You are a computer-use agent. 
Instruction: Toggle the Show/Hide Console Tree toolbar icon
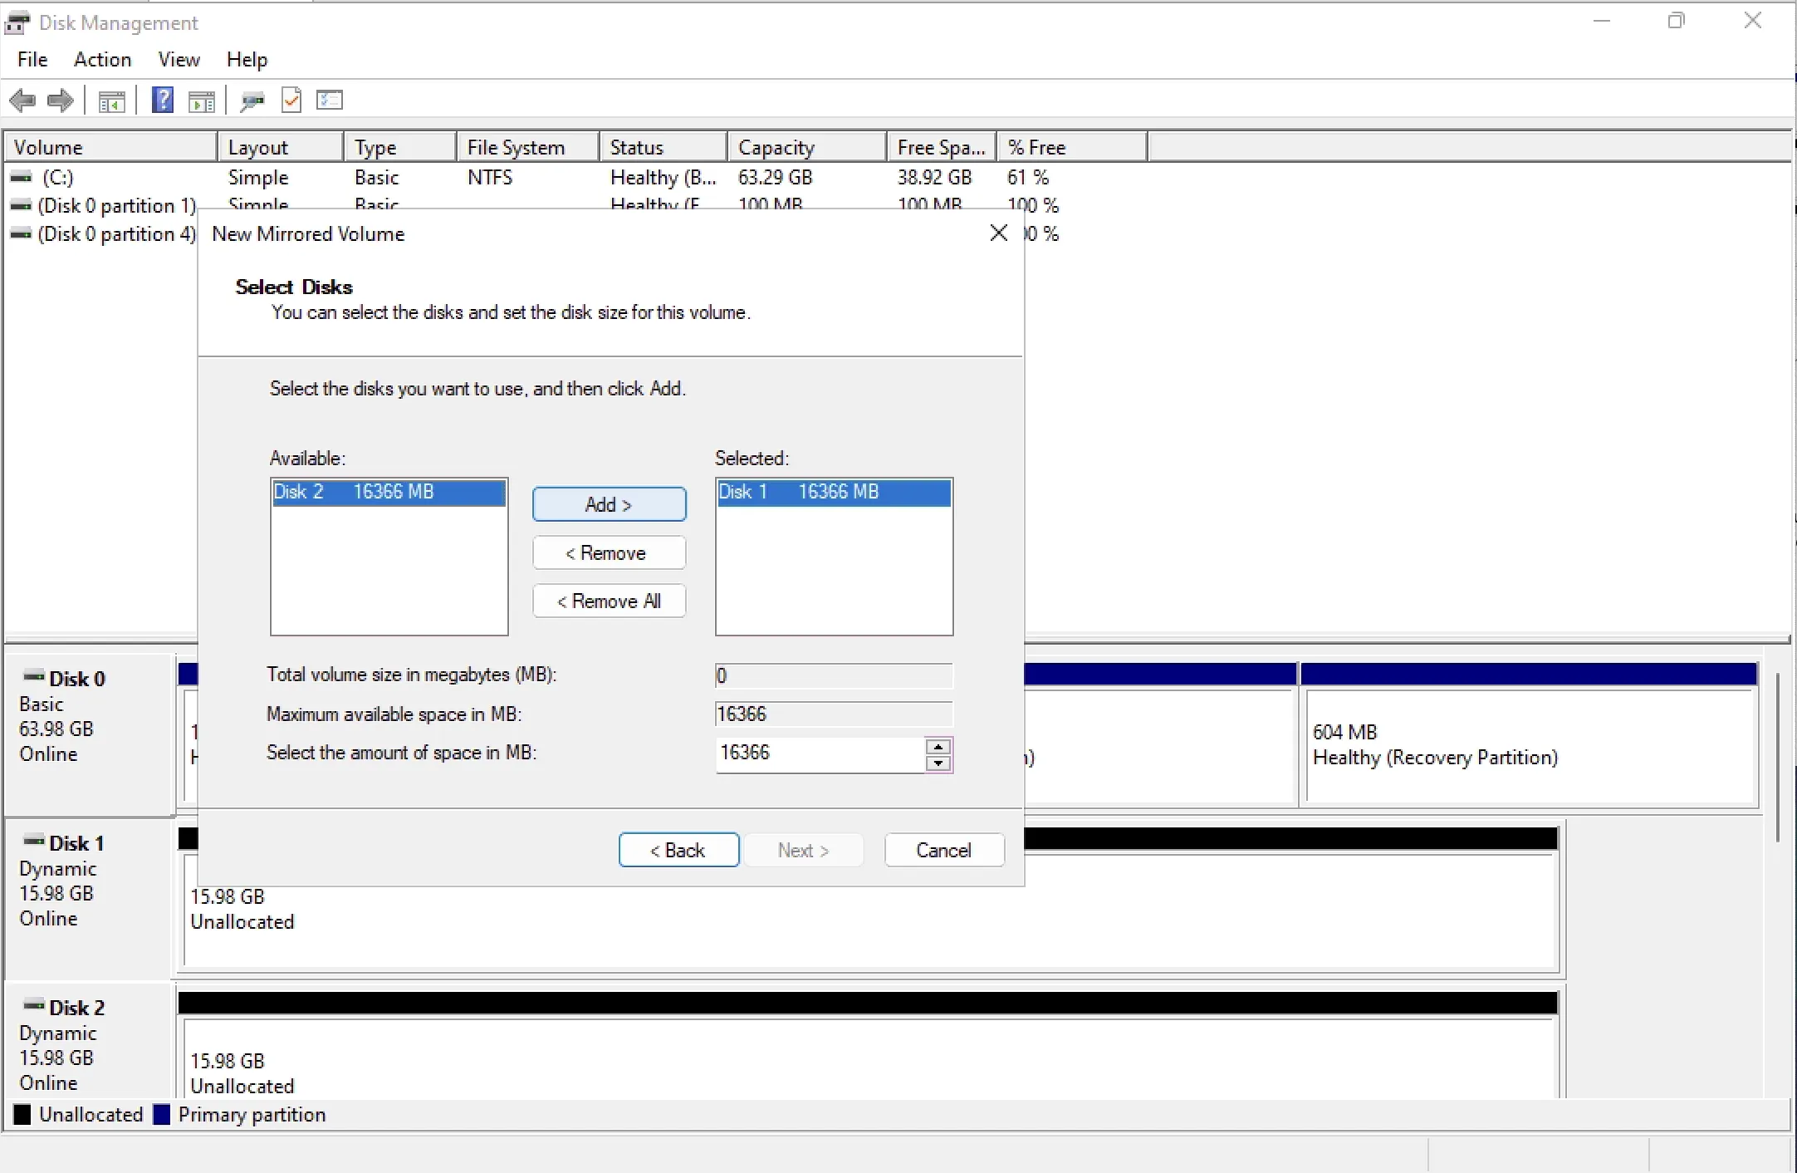112,100
